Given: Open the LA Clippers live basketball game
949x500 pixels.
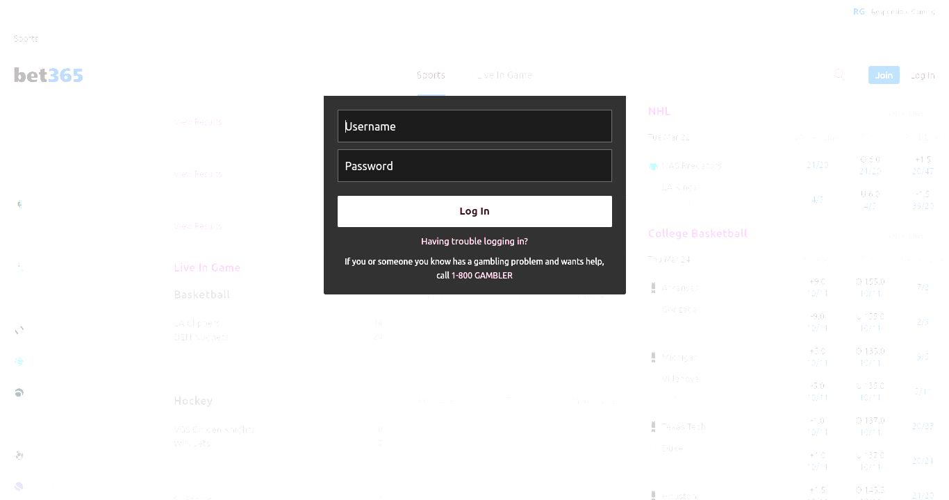Looking at the screenshot, I should (197, 323).
